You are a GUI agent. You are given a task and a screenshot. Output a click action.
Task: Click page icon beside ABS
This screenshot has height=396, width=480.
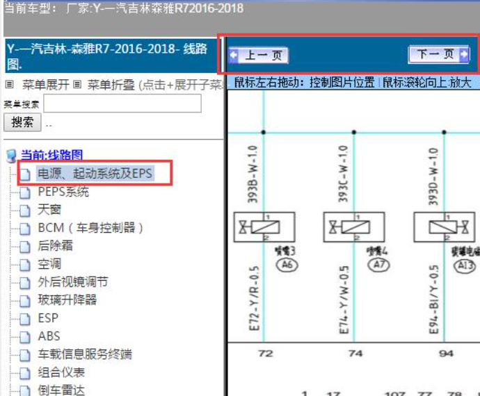tap(25, 337)
